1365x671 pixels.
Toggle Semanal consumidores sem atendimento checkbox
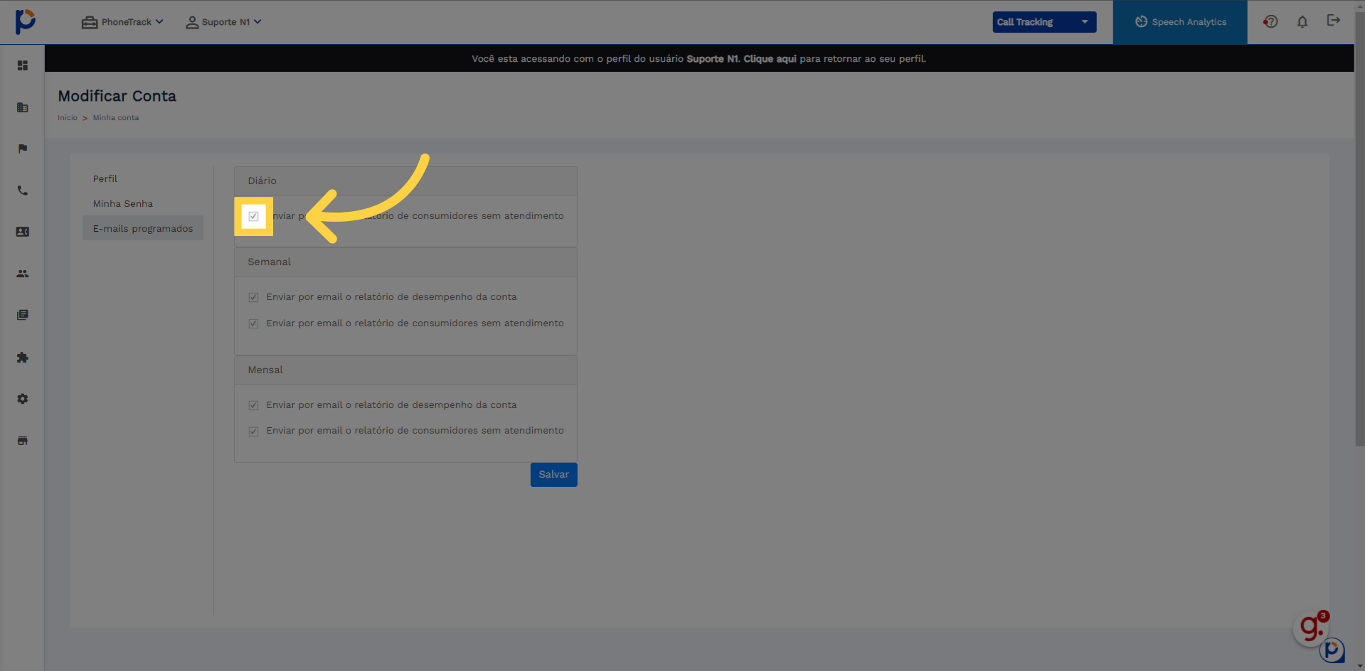[253, 323]
